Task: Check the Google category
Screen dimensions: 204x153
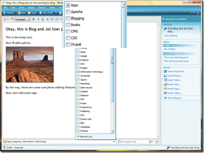Action: (x=79, y=56)
